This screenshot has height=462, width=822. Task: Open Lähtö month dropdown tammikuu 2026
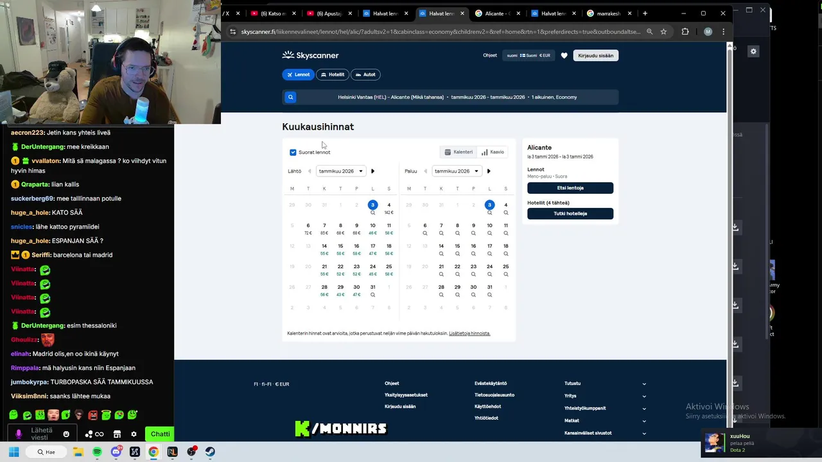340,171
